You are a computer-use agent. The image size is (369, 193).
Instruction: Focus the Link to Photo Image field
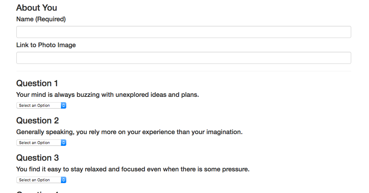pos(183,58)
